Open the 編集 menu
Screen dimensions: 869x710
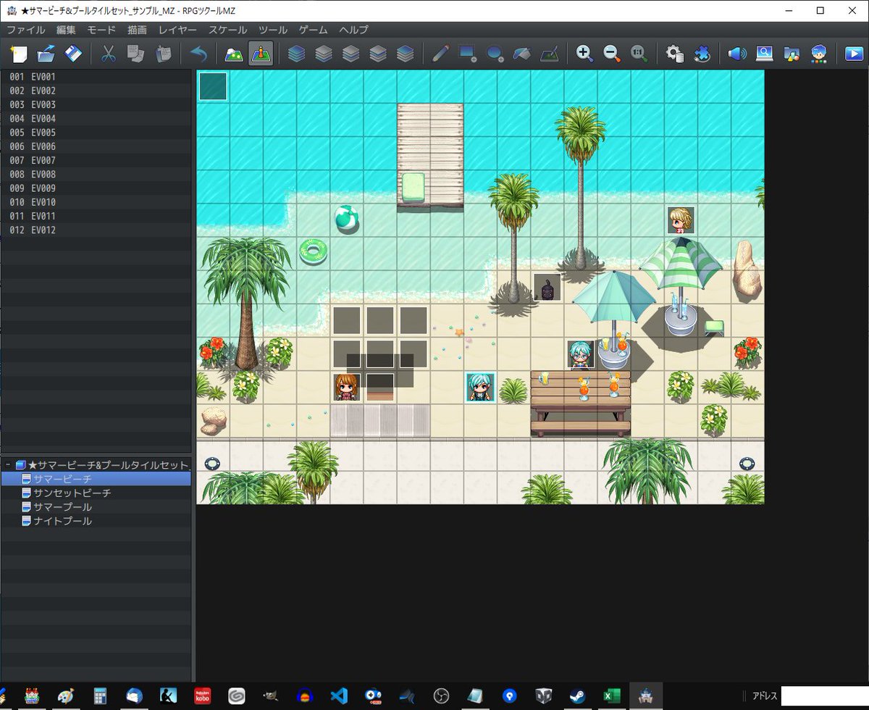[66, 30]
